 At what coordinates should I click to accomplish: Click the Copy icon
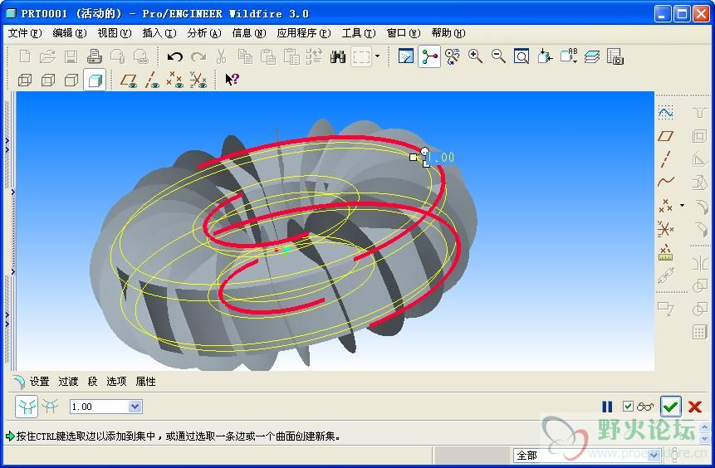pos(245,56)
